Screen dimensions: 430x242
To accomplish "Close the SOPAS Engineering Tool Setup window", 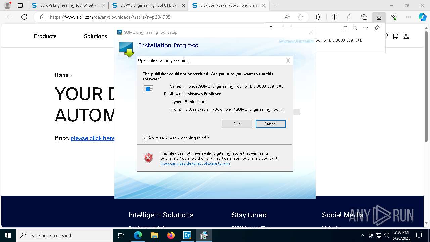I will (311, 32).
